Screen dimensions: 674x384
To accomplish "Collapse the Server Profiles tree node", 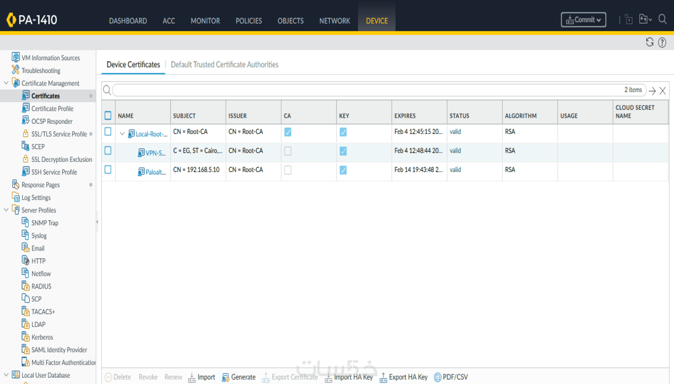I will click(x=6, y=209).
